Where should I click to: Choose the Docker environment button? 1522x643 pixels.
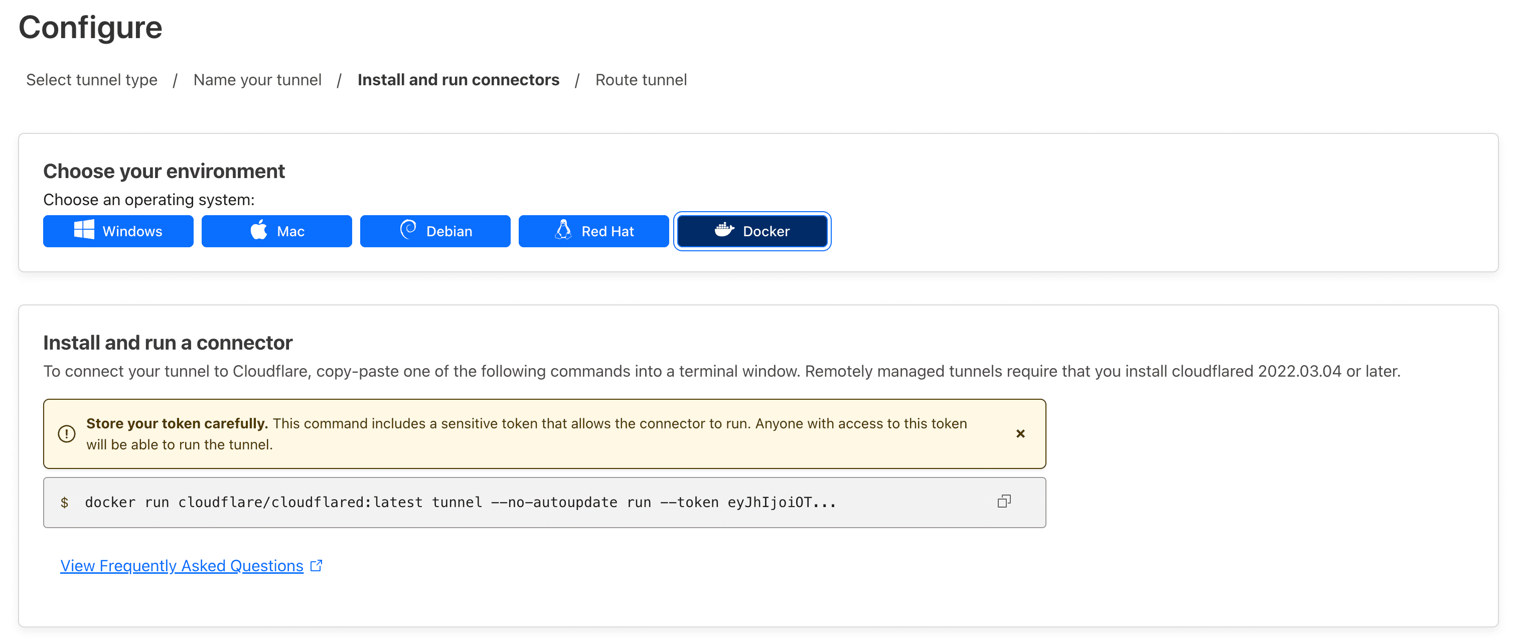752,231
